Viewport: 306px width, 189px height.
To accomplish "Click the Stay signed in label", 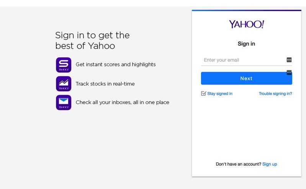I will tap(220, 94).
